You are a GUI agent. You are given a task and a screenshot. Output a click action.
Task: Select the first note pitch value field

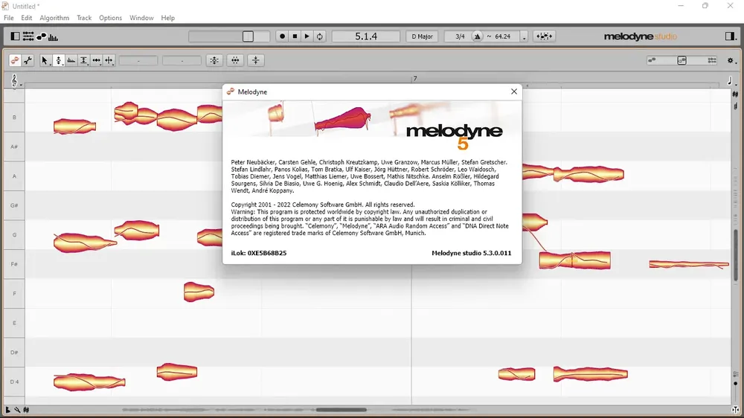(138, 61)
